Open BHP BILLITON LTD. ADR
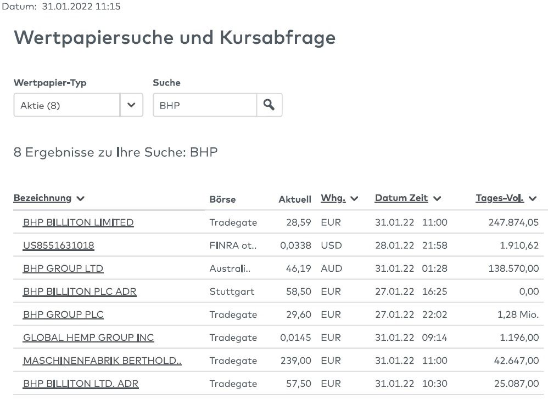Viewport: 548px width, 400px height. [80, 383]
